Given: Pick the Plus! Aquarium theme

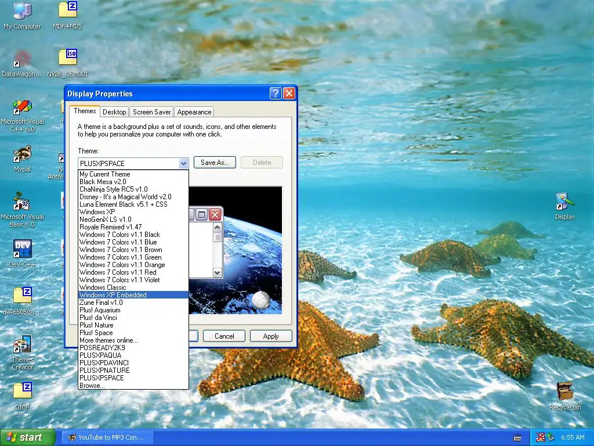Looking at the screenshot, I should [133, 310].
